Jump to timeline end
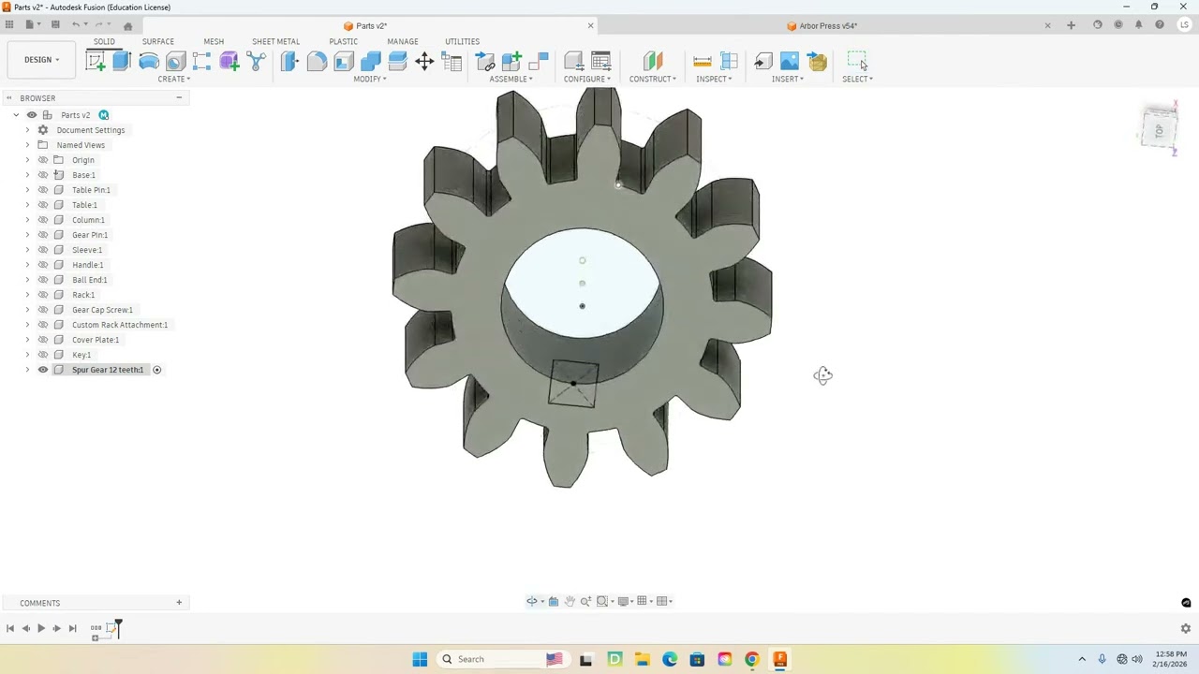The image size is (1199, 674). click(x=72, y=628)
